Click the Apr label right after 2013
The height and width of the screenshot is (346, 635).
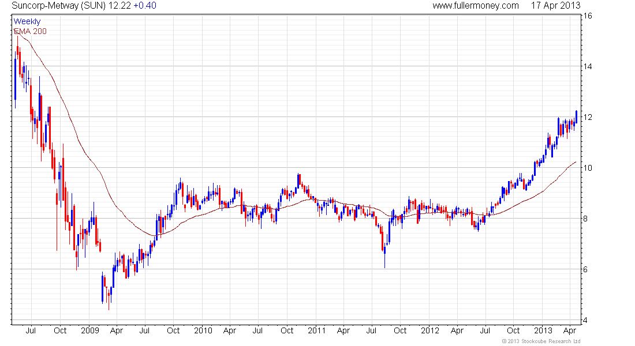(570, 331)
